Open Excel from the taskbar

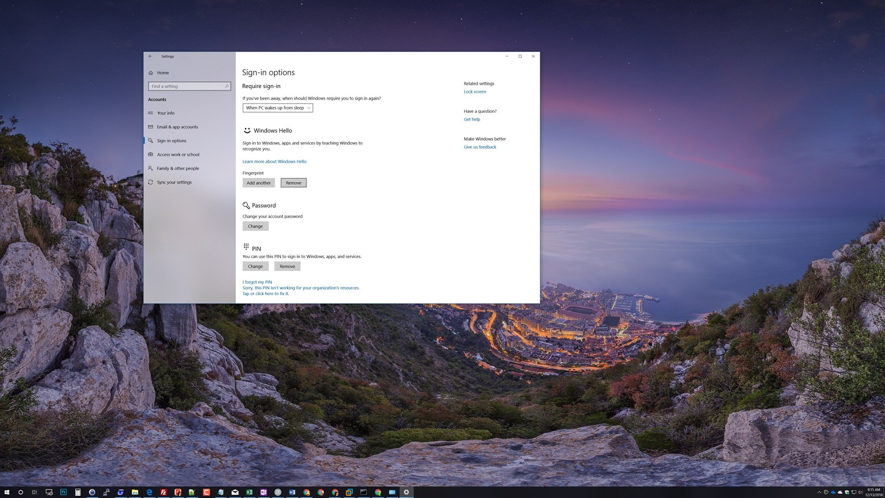[248, 492]
